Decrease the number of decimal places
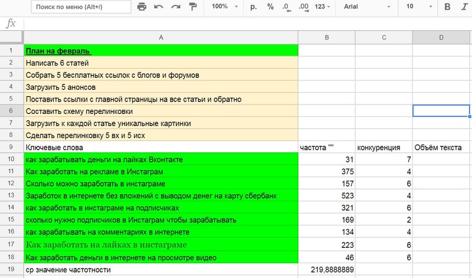Screen dimensions: 472x278 tap(285, 8)
